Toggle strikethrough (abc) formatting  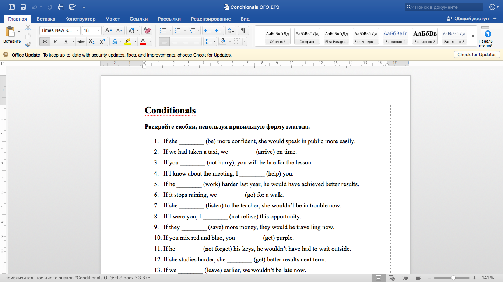click(x=81, y=41)
